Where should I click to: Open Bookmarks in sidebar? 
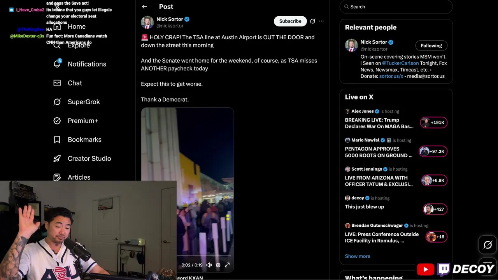tap(77, 140)
